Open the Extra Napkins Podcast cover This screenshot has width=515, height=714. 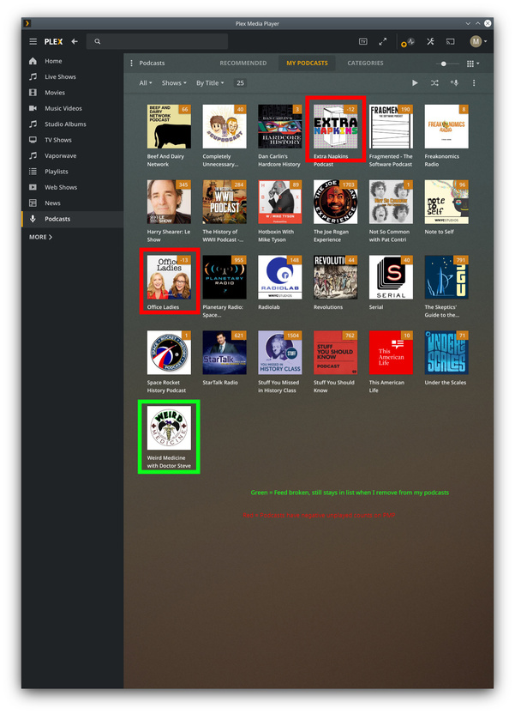(x=335, y=127)
